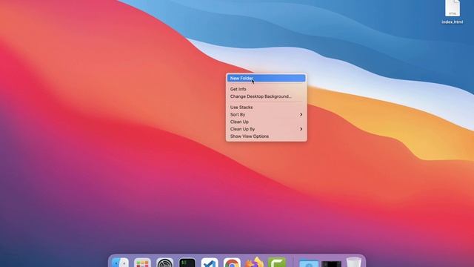Launch Visual Studio Code from the Dock
This screenshot has height=267, width=474.
point(210,262)
